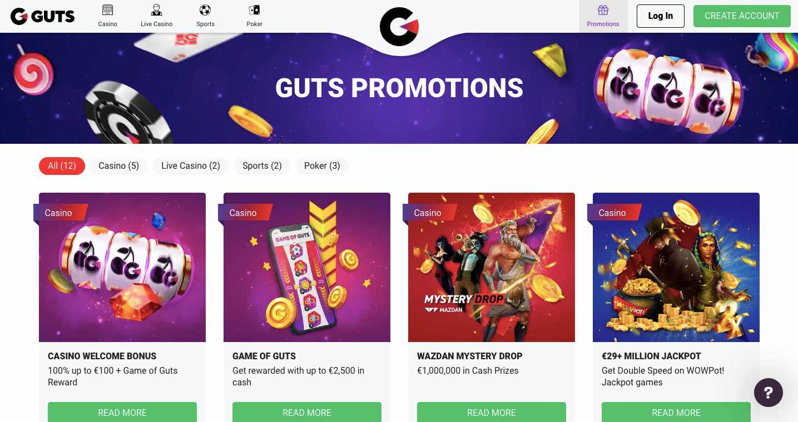This screenshot has width=798, height=422.
Task: Show Sports (2) promotions
Action: (262, 165)
